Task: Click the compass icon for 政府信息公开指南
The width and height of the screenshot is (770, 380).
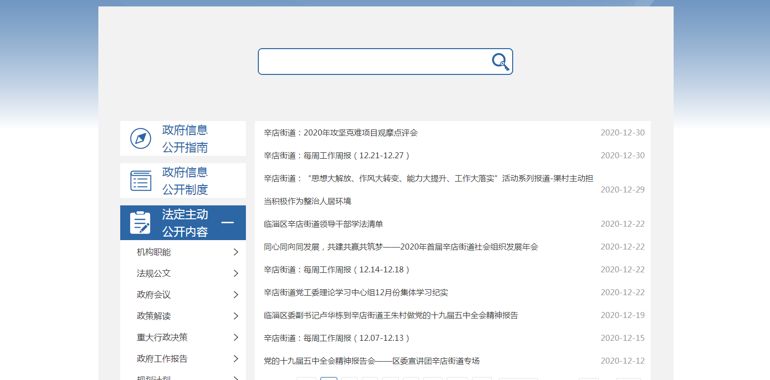Action: [x=141, y=138]
